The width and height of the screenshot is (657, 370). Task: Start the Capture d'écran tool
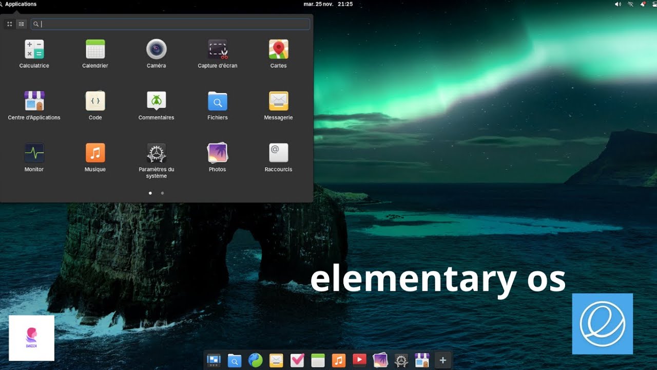pos(217,53)
